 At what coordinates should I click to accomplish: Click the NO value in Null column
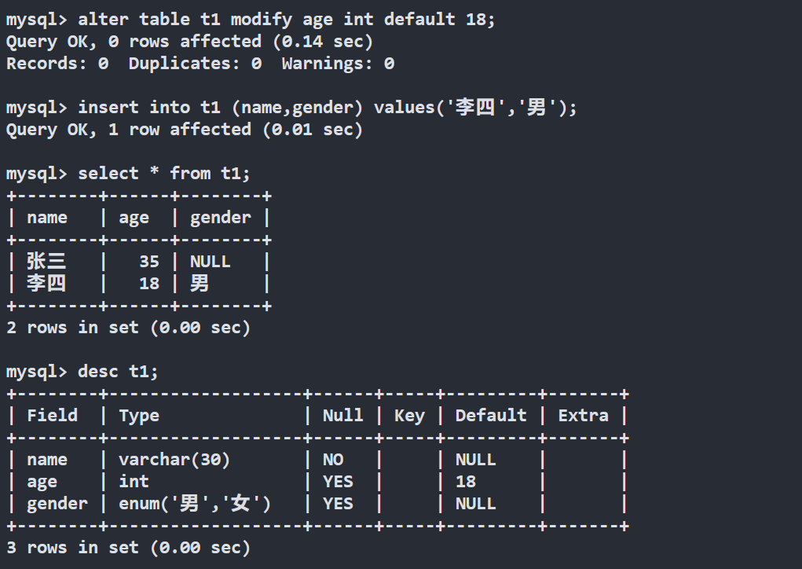[333, 460]
